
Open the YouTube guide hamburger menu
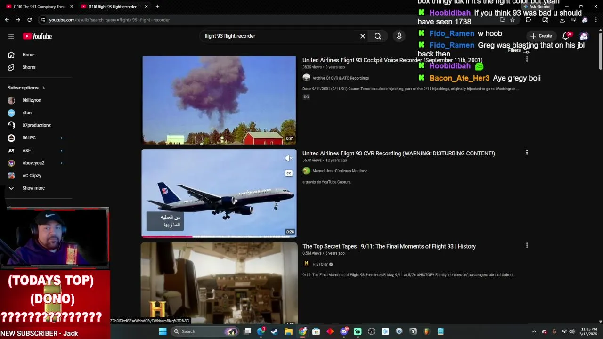[x=11, y=36]
